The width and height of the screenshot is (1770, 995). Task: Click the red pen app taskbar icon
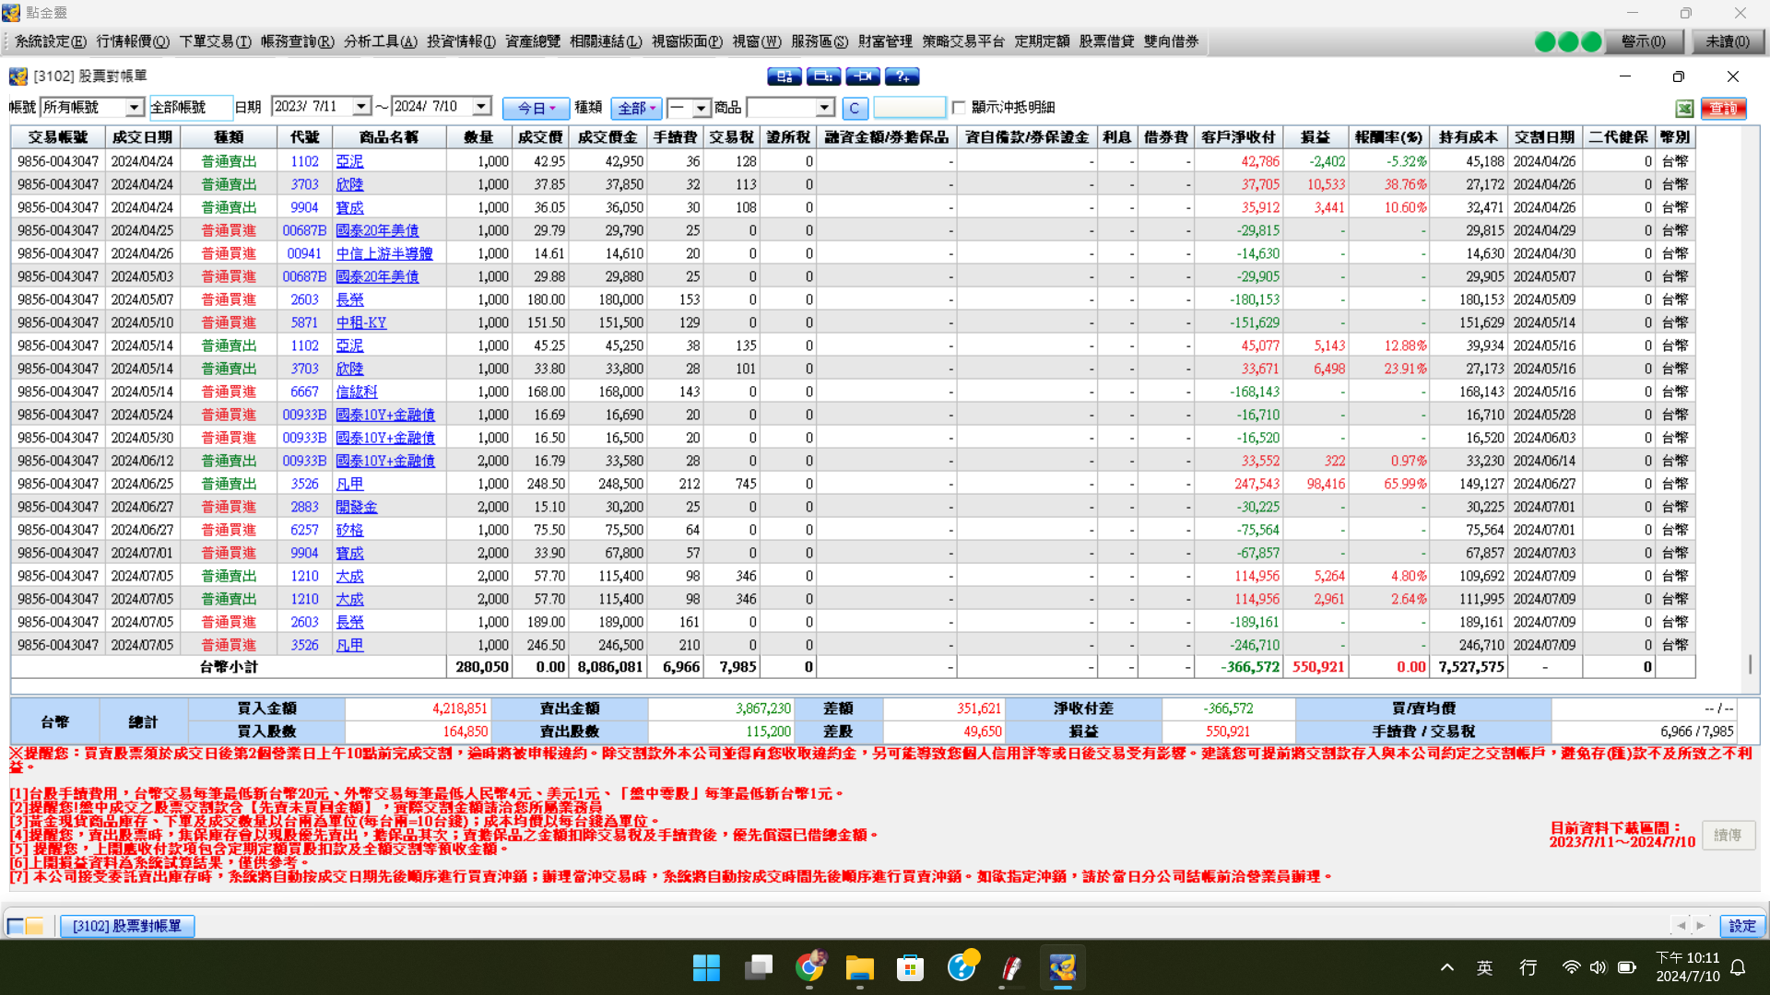coord(1011,968)
